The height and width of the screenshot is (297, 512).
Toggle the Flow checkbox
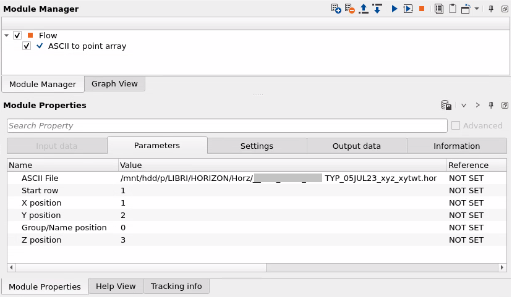(17, 36)
